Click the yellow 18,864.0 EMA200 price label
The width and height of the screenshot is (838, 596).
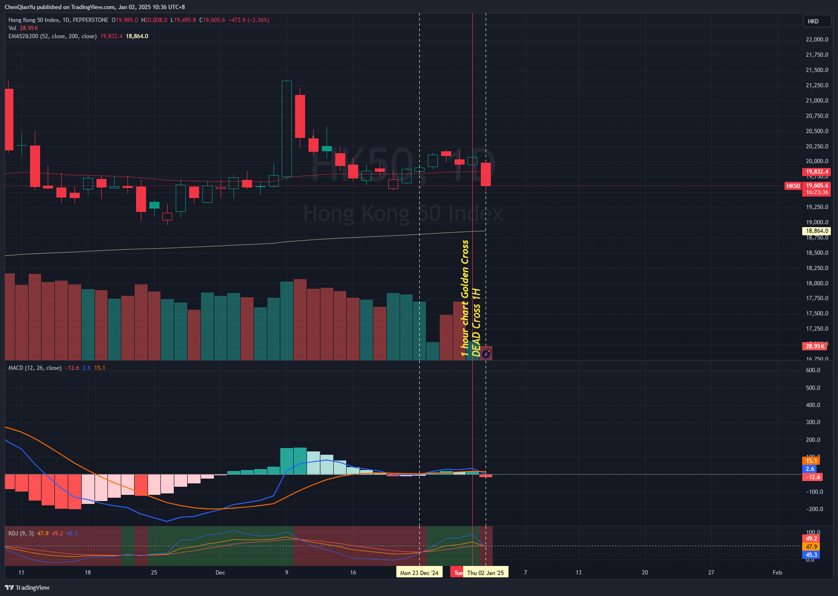tap(817, 231)
